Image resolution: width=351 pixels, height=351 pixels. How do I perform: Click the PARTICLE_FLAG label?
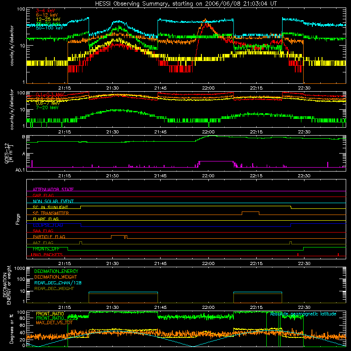click(49, 236)
